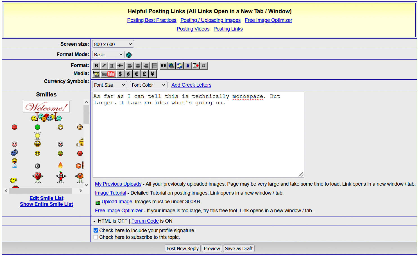Insert the dancing chili pepper smiley
Screen dimensions: 419x256
point(61,177)
